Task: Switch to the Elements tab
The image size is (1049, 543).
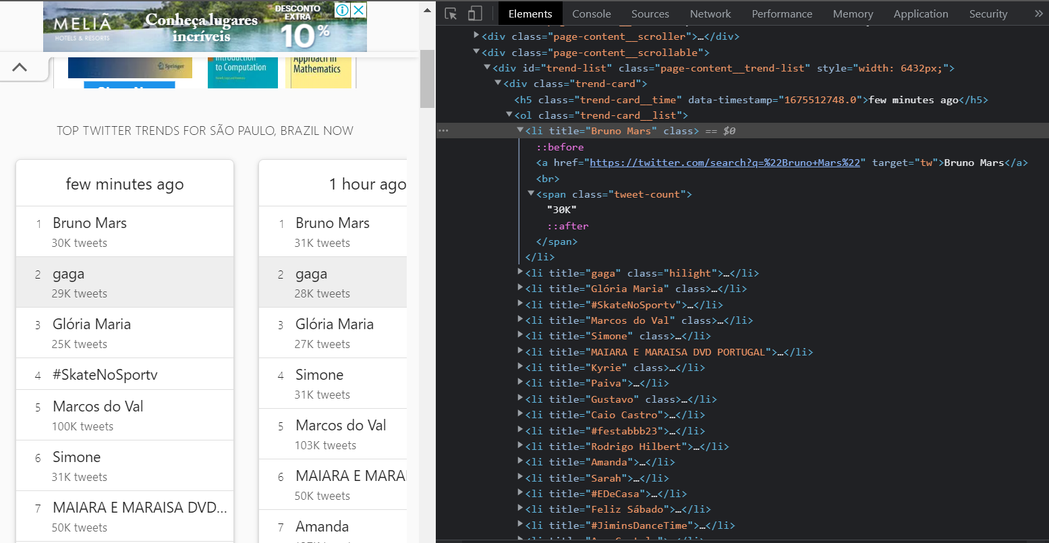Action: coord(530,13)
